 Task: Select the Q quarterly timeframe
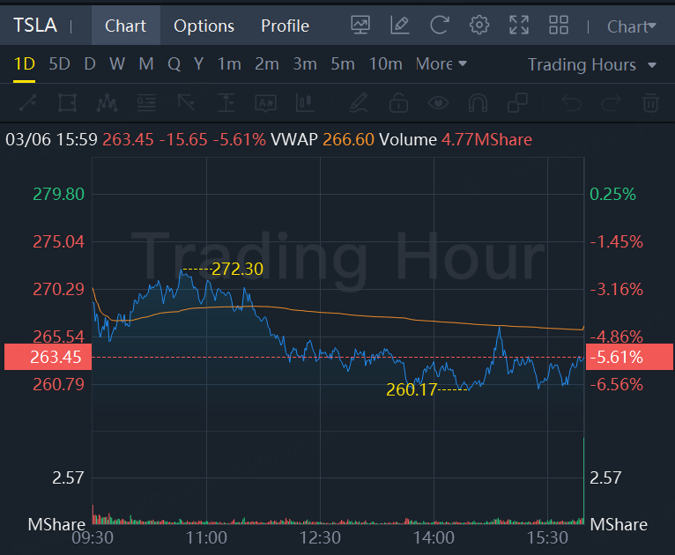point(174,63)
